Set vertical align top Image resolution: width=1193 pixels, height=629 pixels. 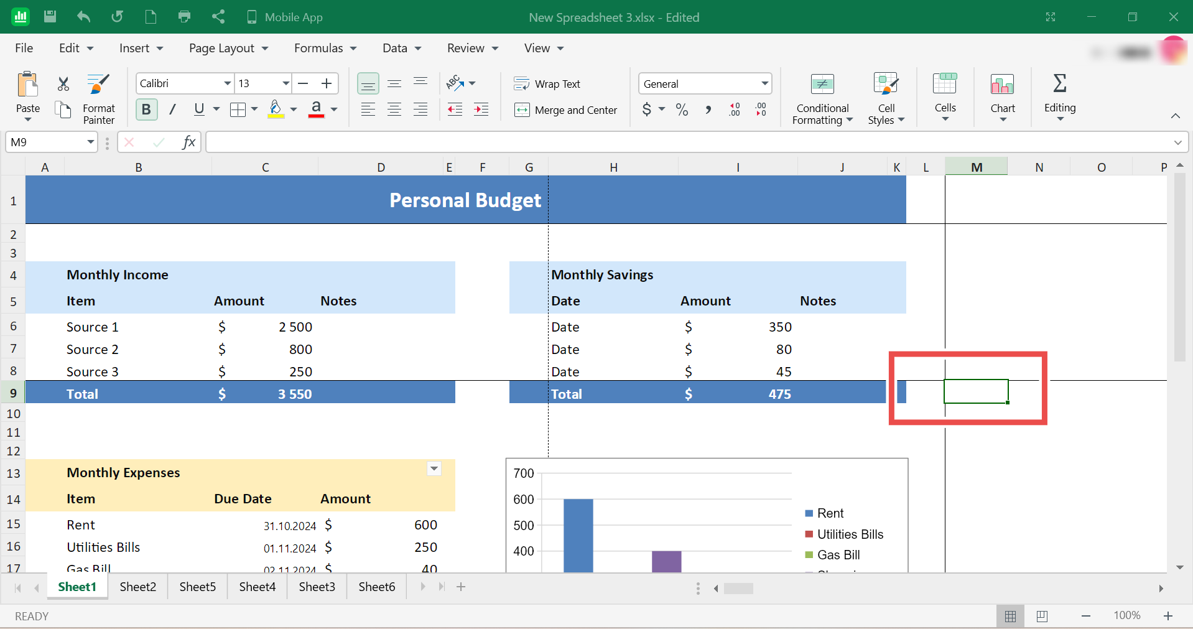coord(420,83)
